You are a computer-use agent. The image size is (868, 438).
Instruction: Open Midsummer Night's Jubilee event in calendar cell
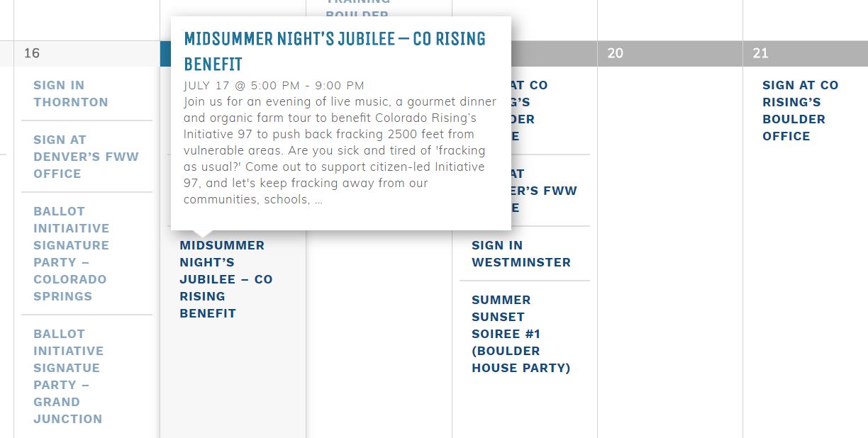[x=226, y=279]
